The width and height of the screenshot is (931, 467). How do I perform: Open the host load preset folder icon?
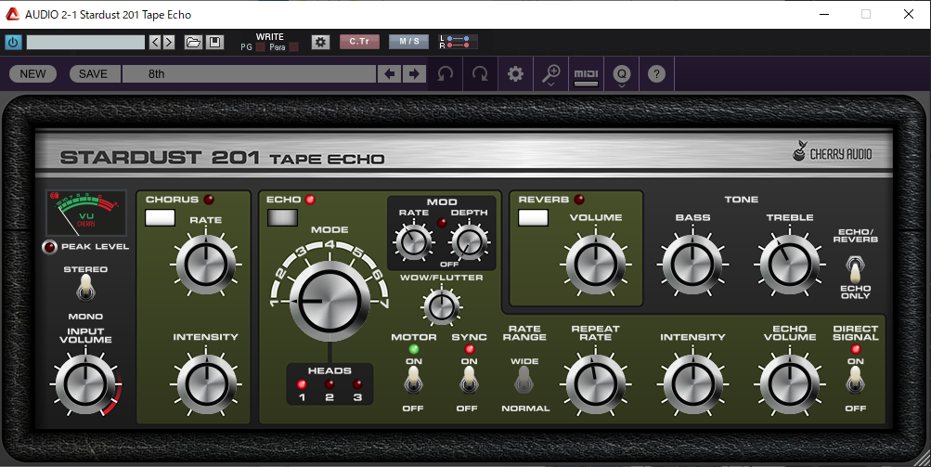[x=193, y=42]
